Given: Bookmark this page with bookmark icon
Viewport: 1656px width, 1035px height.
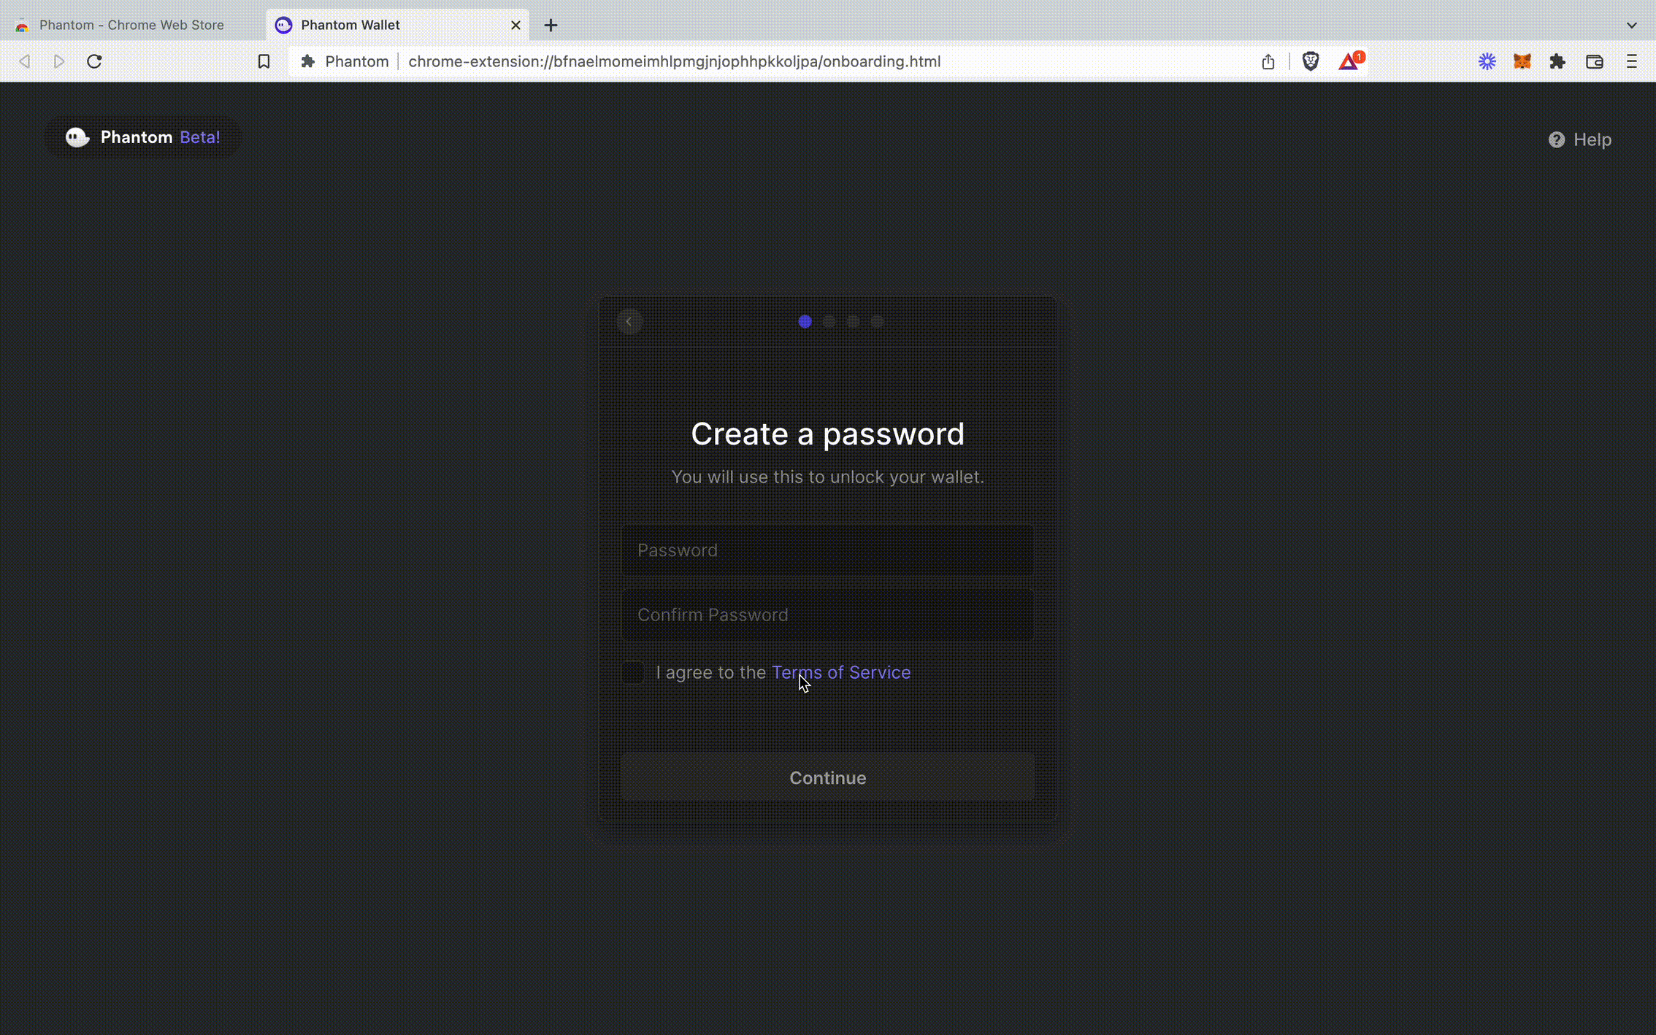Looking at the screenshot, I should tap(264, 62).
